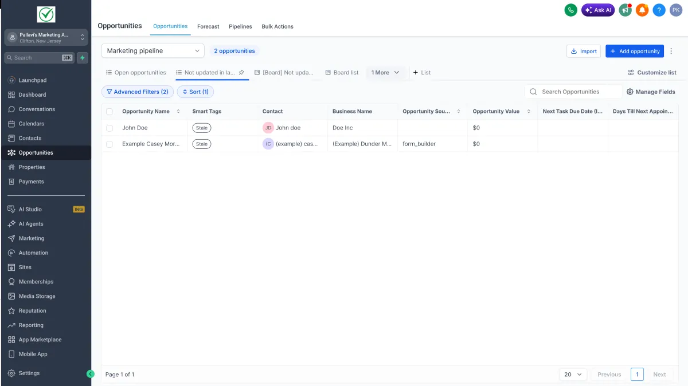
Task: Open Customize list
Action: [x=652, y=73]
